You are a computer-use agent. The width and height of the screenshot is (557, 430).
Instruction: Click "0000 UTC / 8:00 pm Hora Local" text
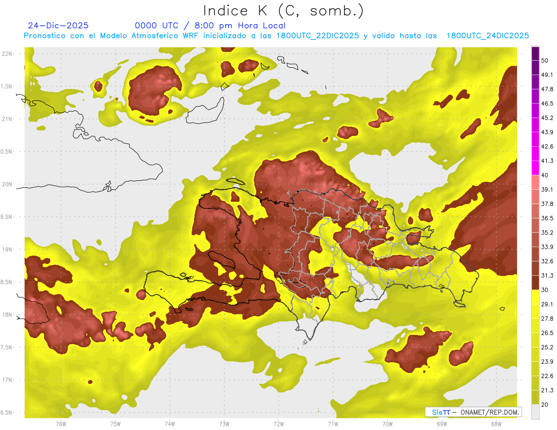(x=210, y=26)
